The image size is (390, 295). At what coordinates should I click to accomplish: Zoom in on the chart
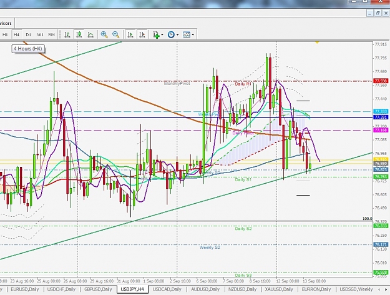104,34
